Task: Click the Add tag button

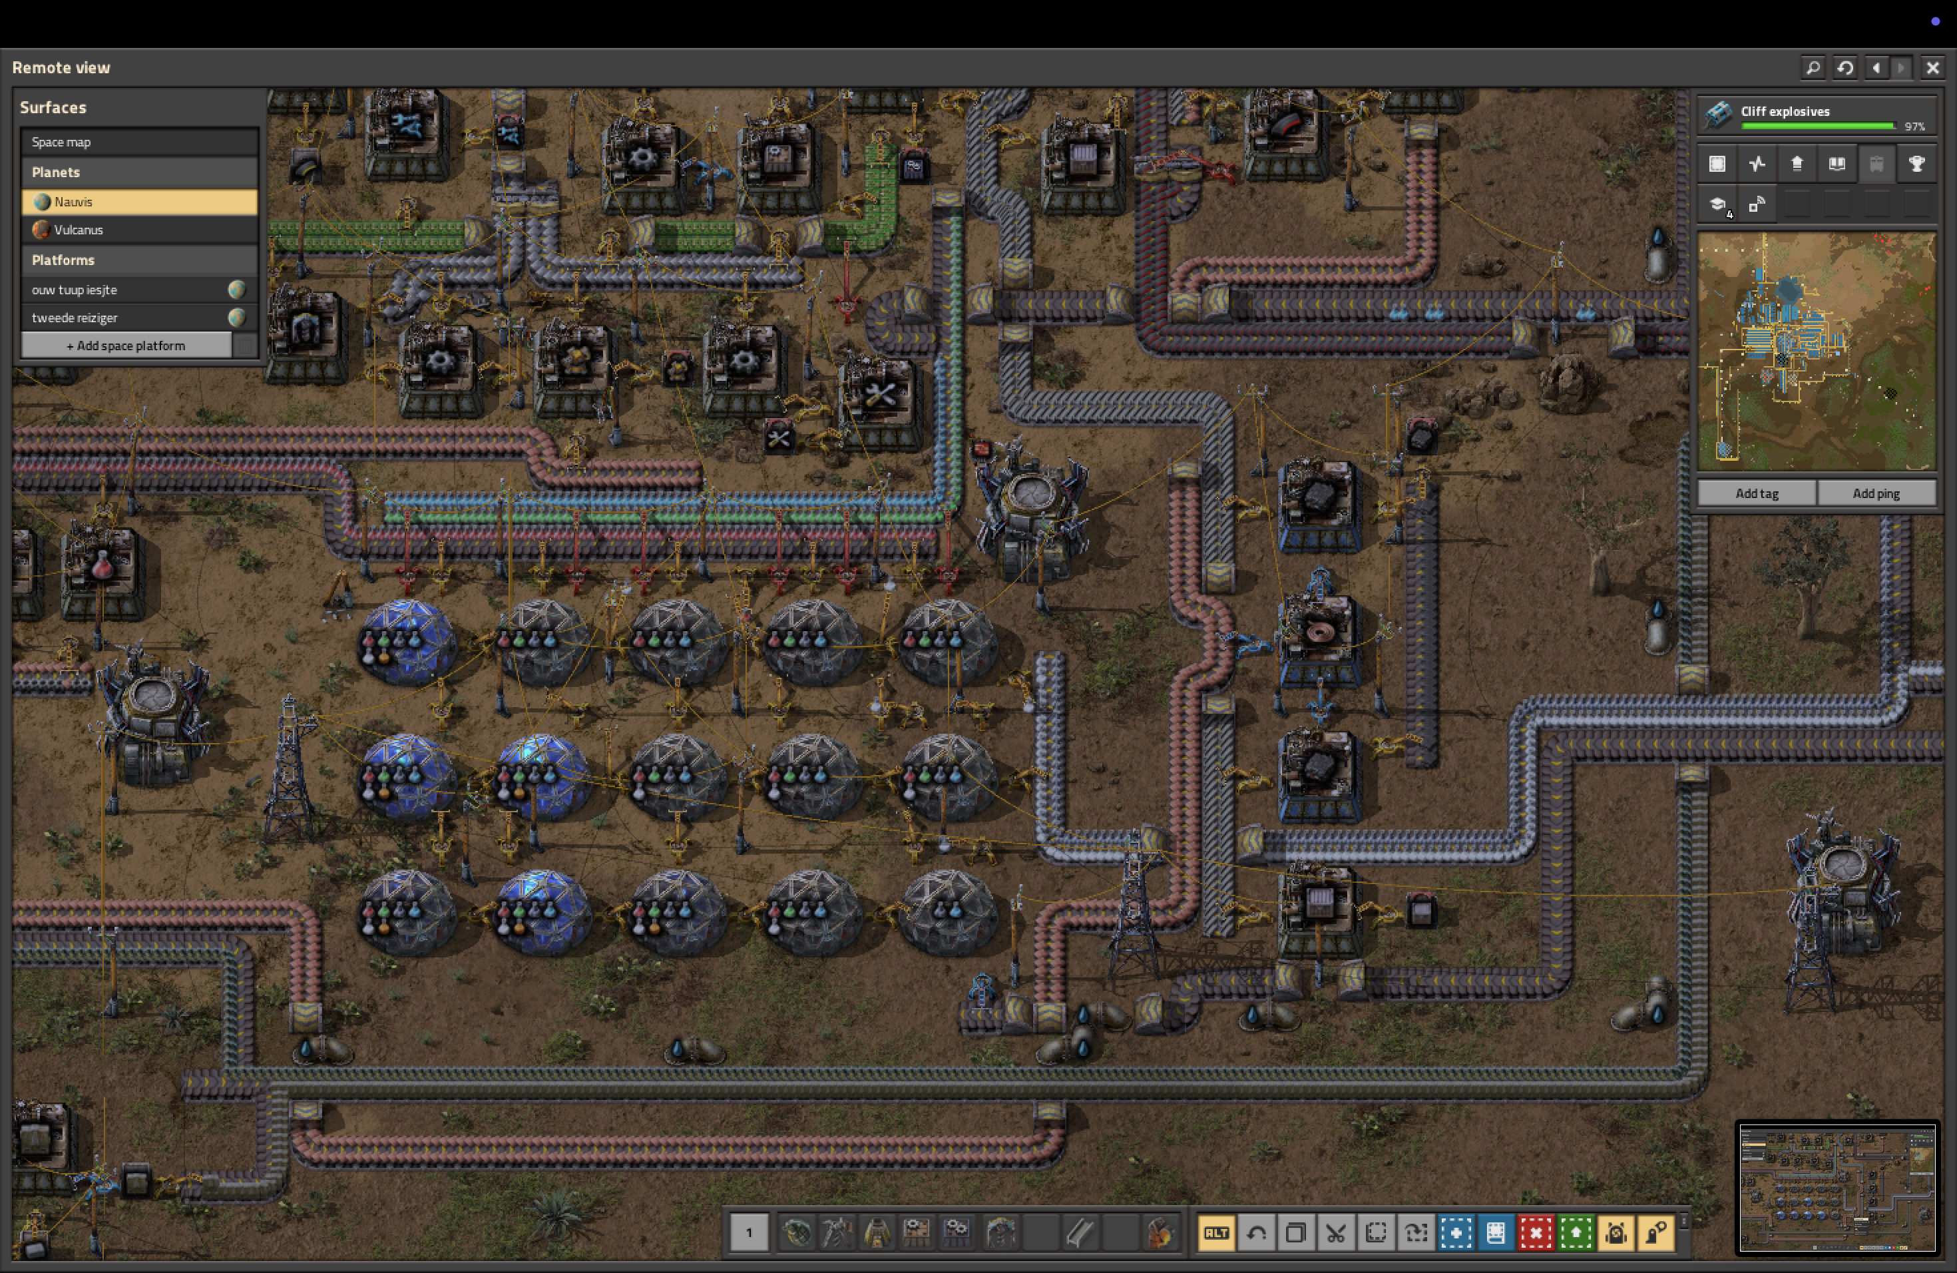Action: pos(1757,493)
